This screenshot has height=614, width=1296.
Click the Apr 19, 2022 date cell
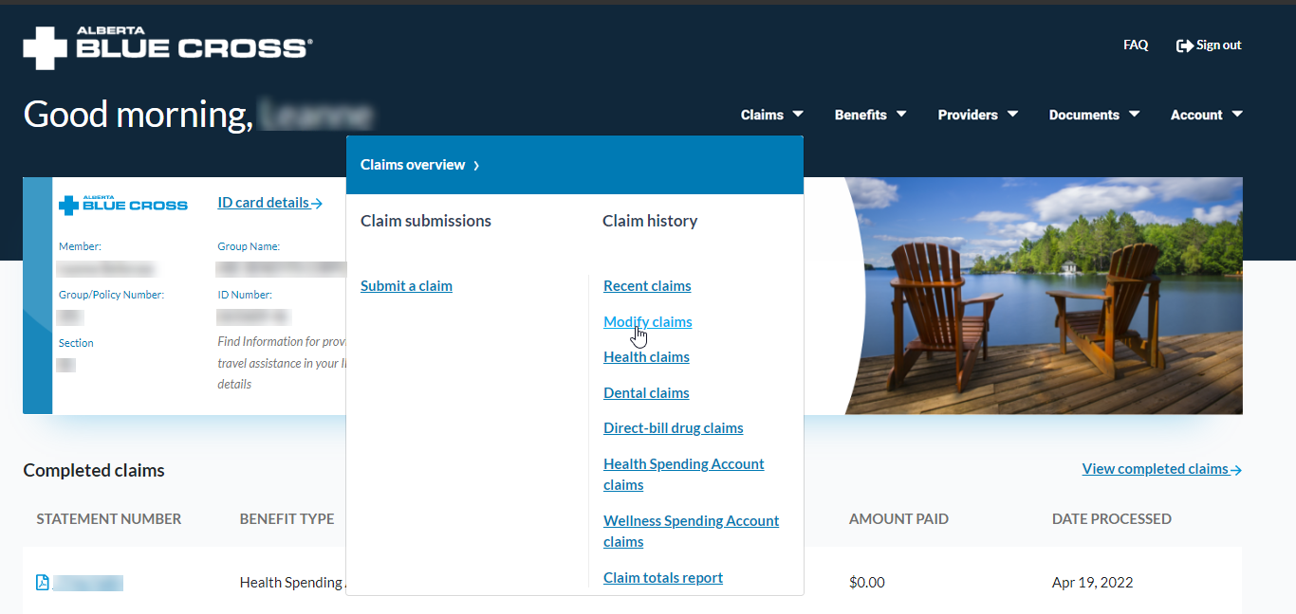coord(1093,582)
